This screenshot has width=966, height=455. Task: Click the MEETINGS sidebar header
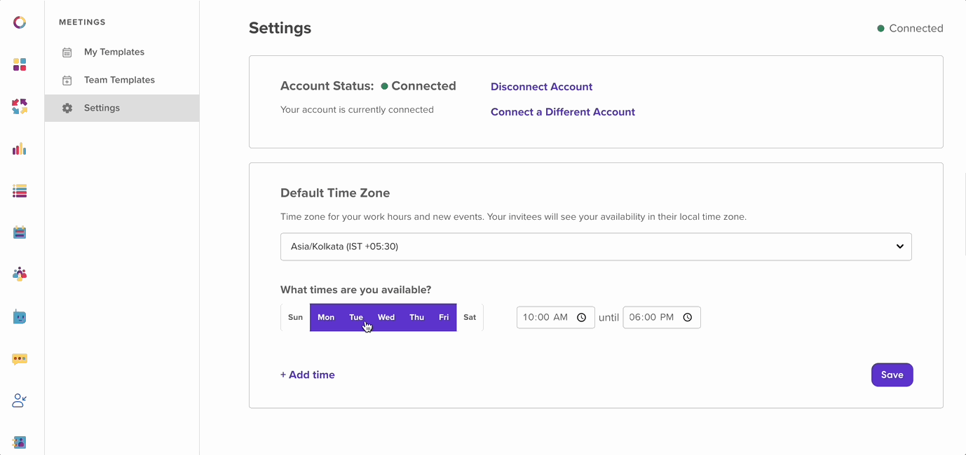tap(82, 22)
